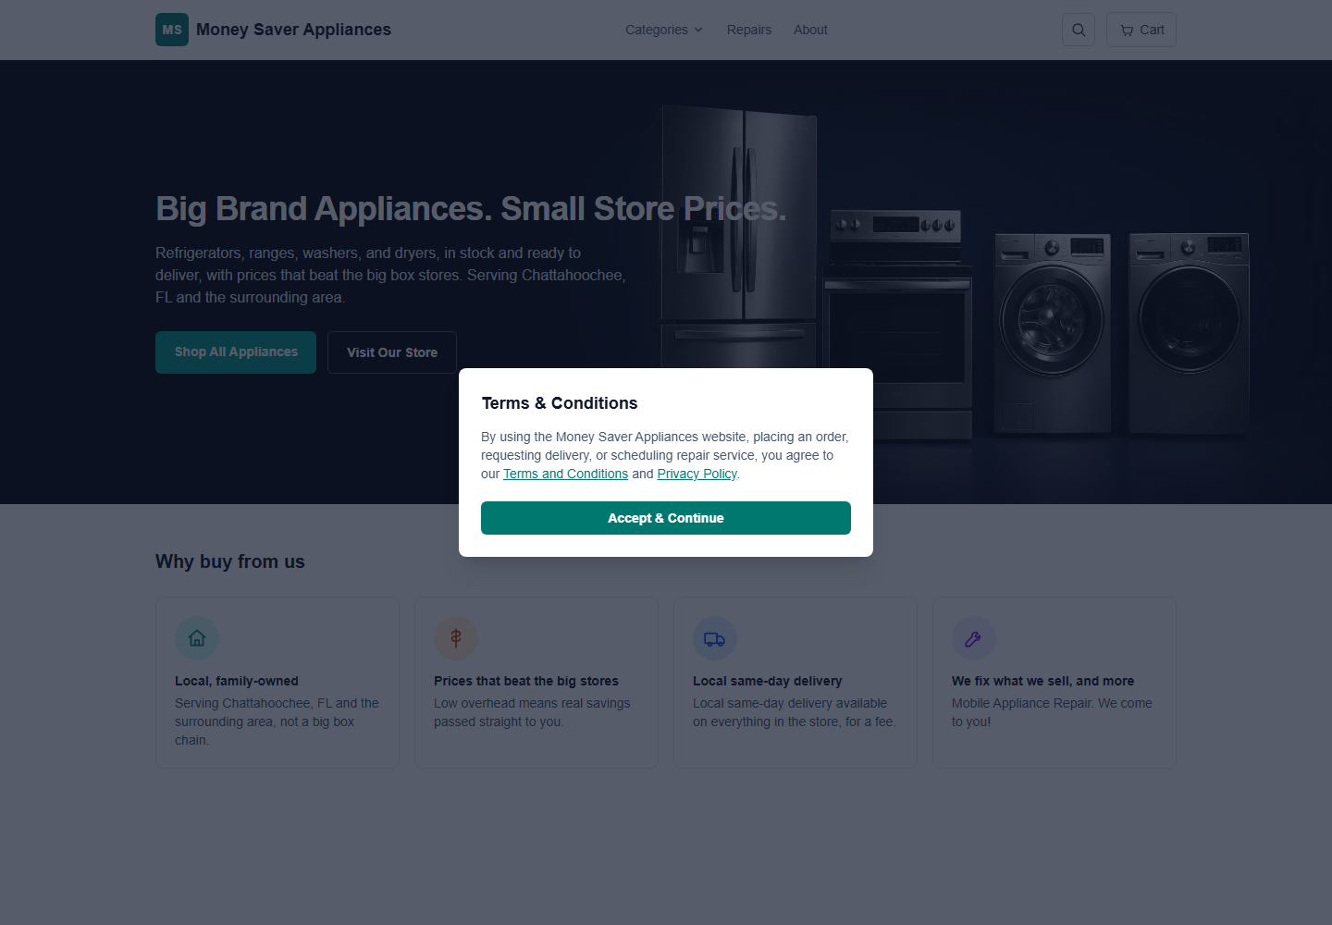
Task: Click the dollar sign icon in Prices card
Action: [x=456, y=638]
